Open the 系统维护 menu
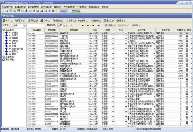Image resolution: width=193 pixels, height=132 pixels. tap(7, 7)
